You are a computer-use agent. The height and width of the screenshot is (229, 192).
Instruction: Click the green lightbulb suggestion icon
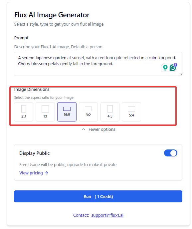tap(165, 68)
